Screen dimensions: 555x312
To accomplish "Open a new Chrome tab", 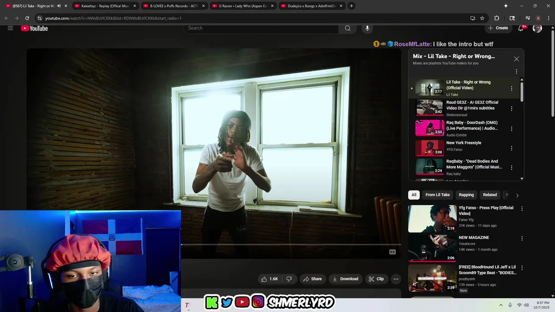I will (351, 6).
